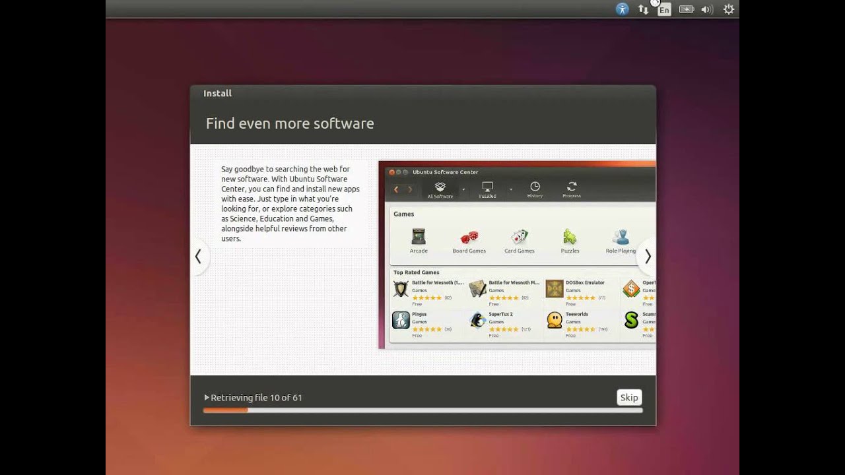This screenshot has width=845, height=475.
Task: Select the Pingus penguin game icon
Action: [x=401, y=321]
